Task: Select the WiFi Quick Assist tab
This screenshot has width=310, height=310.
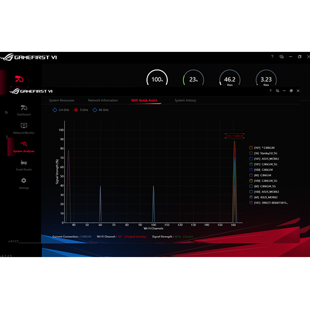Action: point(144,100)
